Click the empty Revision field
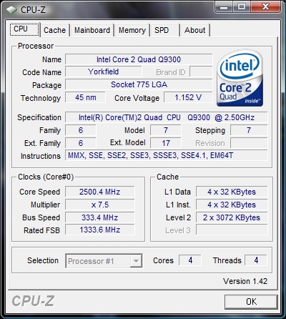The image size is (286, 319). [249, 143]
